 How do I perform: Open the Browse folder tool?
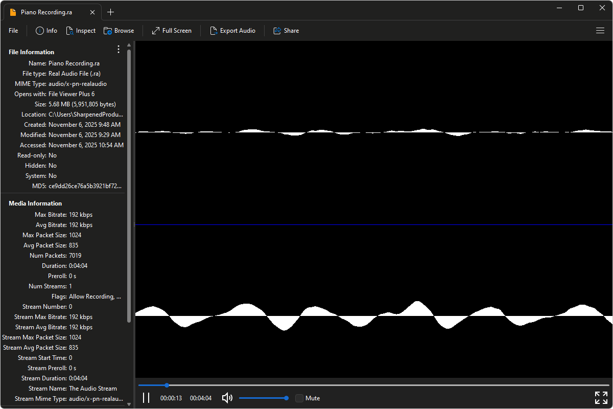coord(108,31)
